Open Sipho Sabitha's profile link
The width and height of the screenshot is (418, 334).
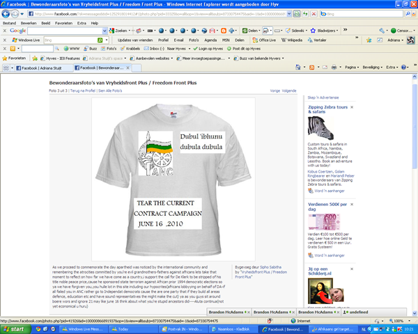click(270, 267)
